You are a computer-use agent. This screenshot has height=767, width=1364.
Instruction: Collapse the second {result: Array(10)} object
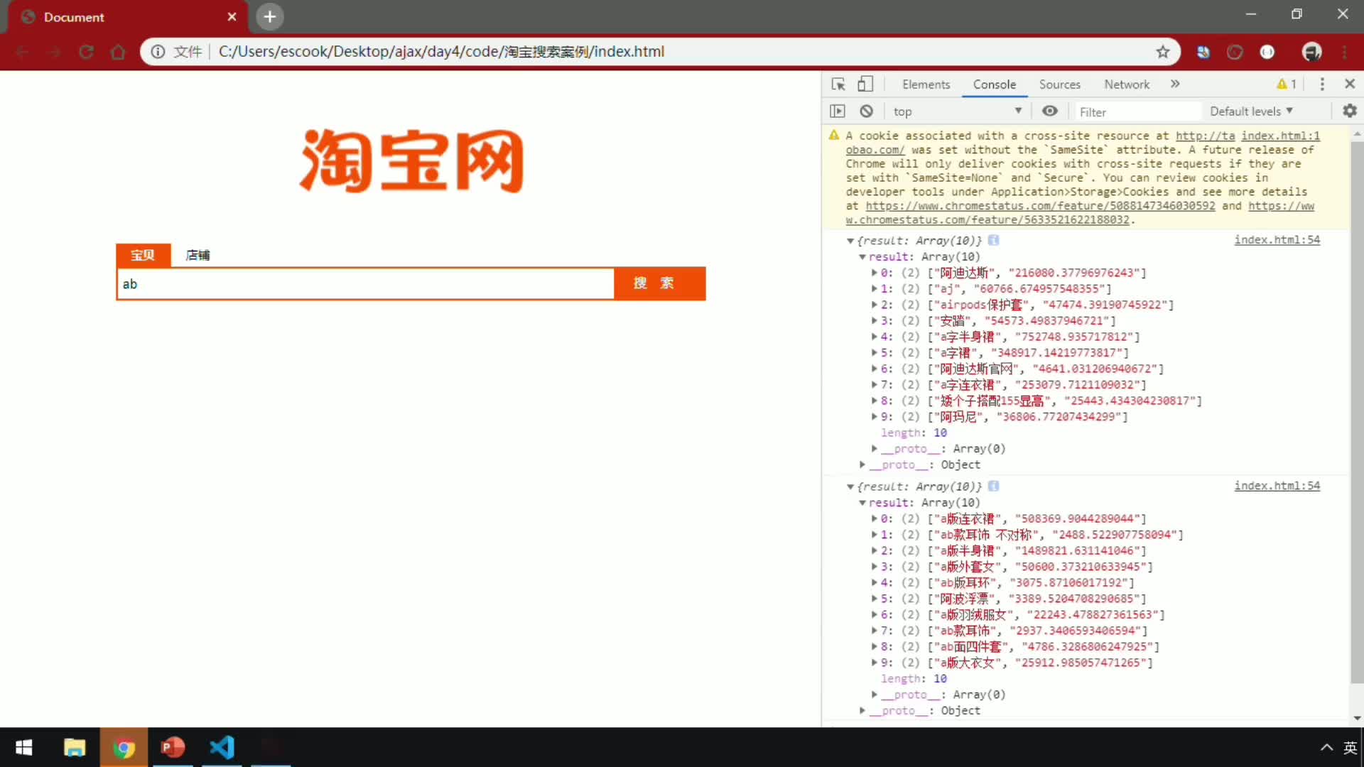tap(850, 486)
